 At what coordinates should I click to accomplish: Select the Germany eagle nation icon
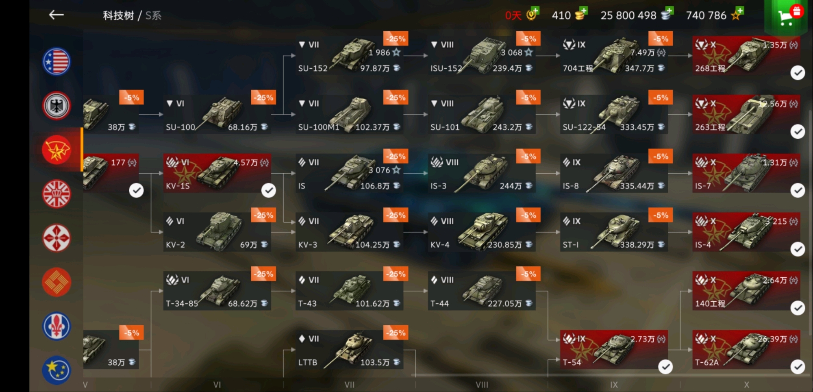57,106
